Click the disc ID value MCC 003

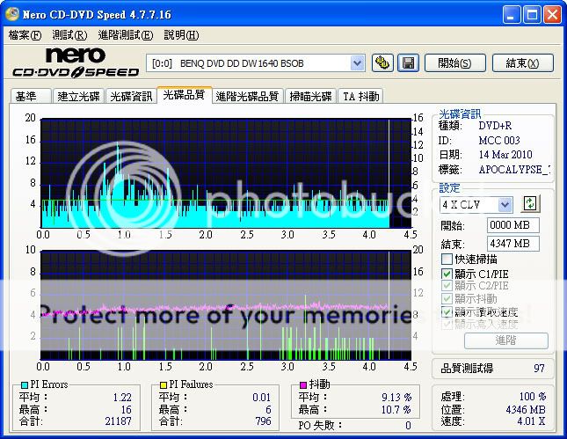coord(499,141)
